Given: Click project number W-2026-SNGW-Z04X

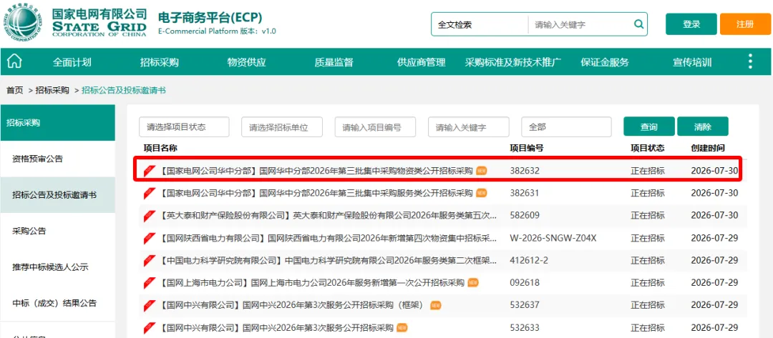Looking at the screenshot, I should tap(553, 238).
